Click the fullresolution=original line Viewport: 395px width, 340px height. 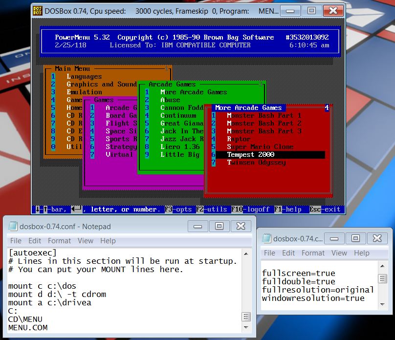tap(318, 290)
